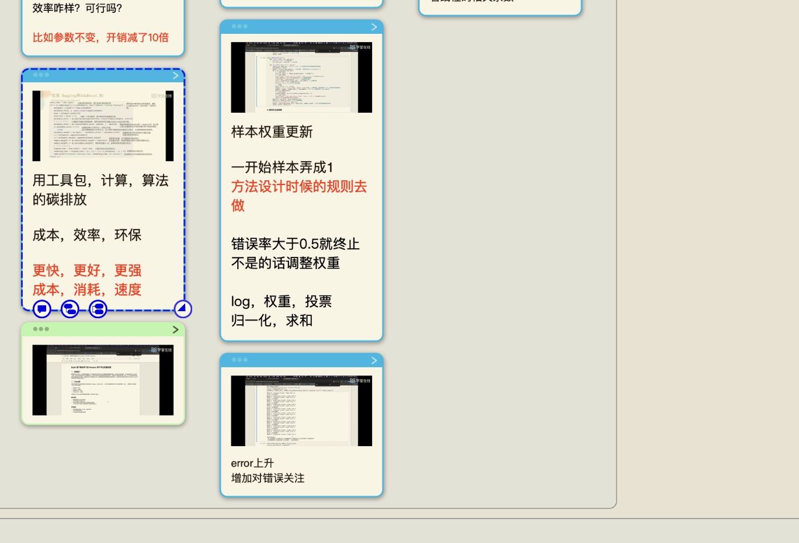Open three-dot menu on the 样本权重更新 card
The image size is (799, 543).
pyautogui.click(x=239, y=26)
